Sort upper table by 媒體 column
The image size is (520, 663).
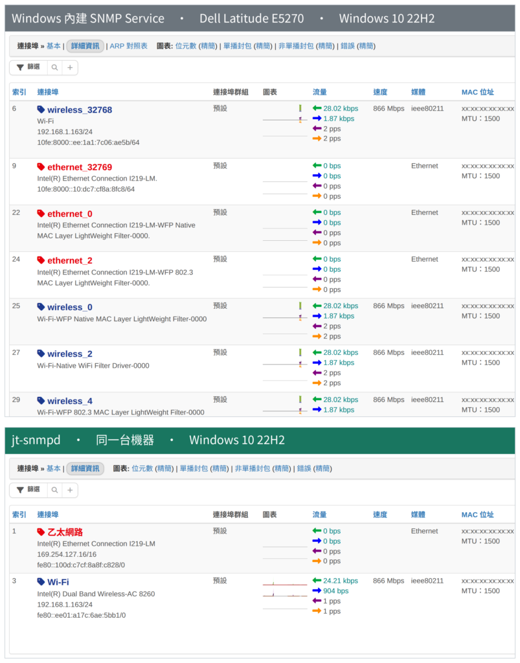[418, 92]
